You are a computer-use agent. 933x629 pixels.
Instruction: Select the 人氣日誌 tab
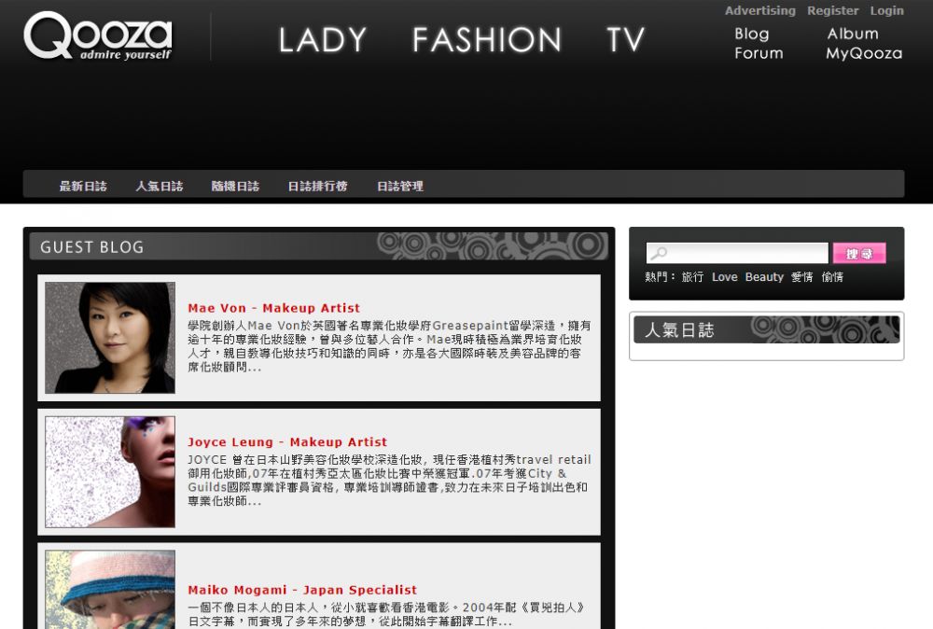tap(159, 187)
